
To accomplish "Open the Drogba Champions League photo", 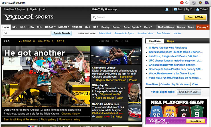I will 116,55.
